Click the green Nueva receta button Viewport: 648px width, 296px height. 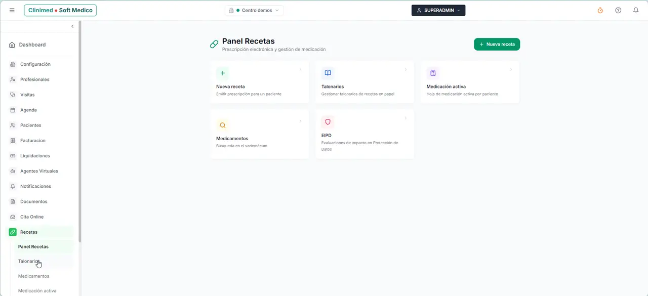pos(497,44)
